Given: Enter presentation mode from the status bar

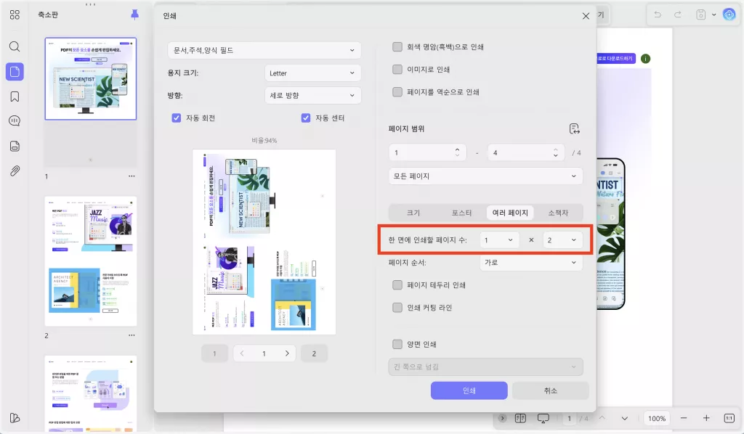Looking at the screenshot, I should [x=543, y=418].
